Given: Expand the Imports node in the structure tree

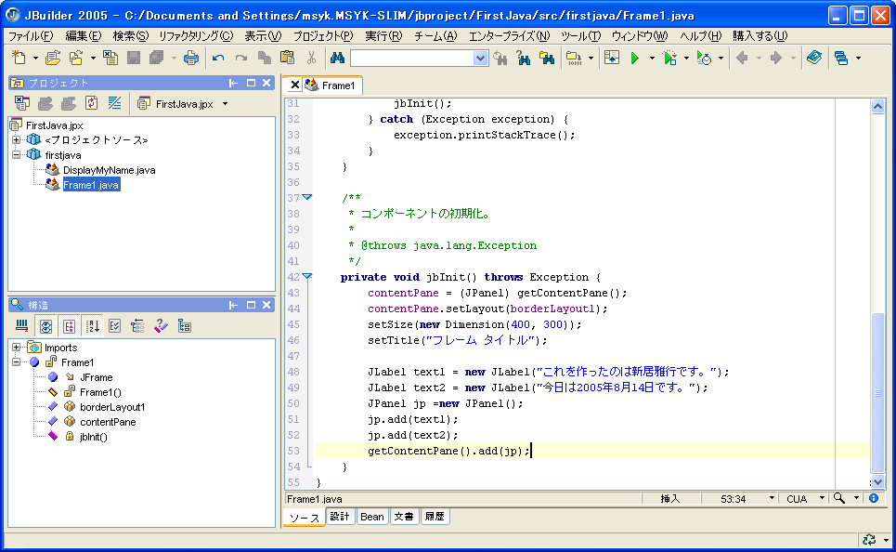Looking at the screenshot, I should click(x=17, y=348).
